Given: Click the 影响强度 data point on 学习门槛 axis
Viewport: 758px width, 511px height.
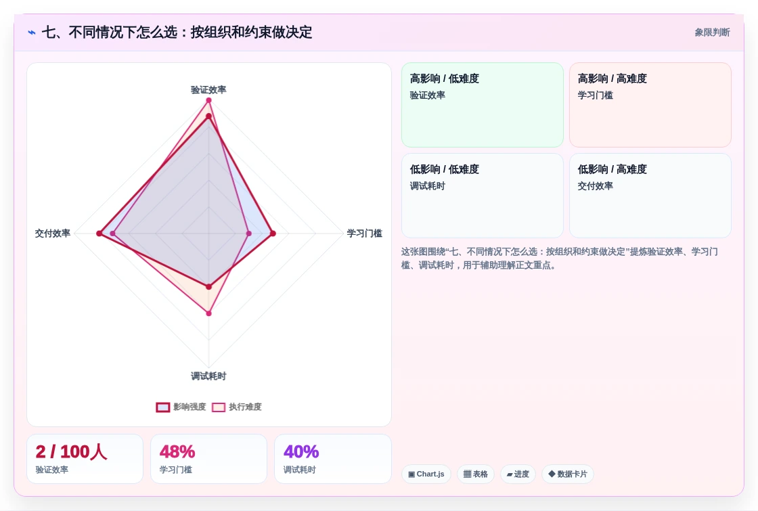Looking at the screenshot, I should [273, 234].
